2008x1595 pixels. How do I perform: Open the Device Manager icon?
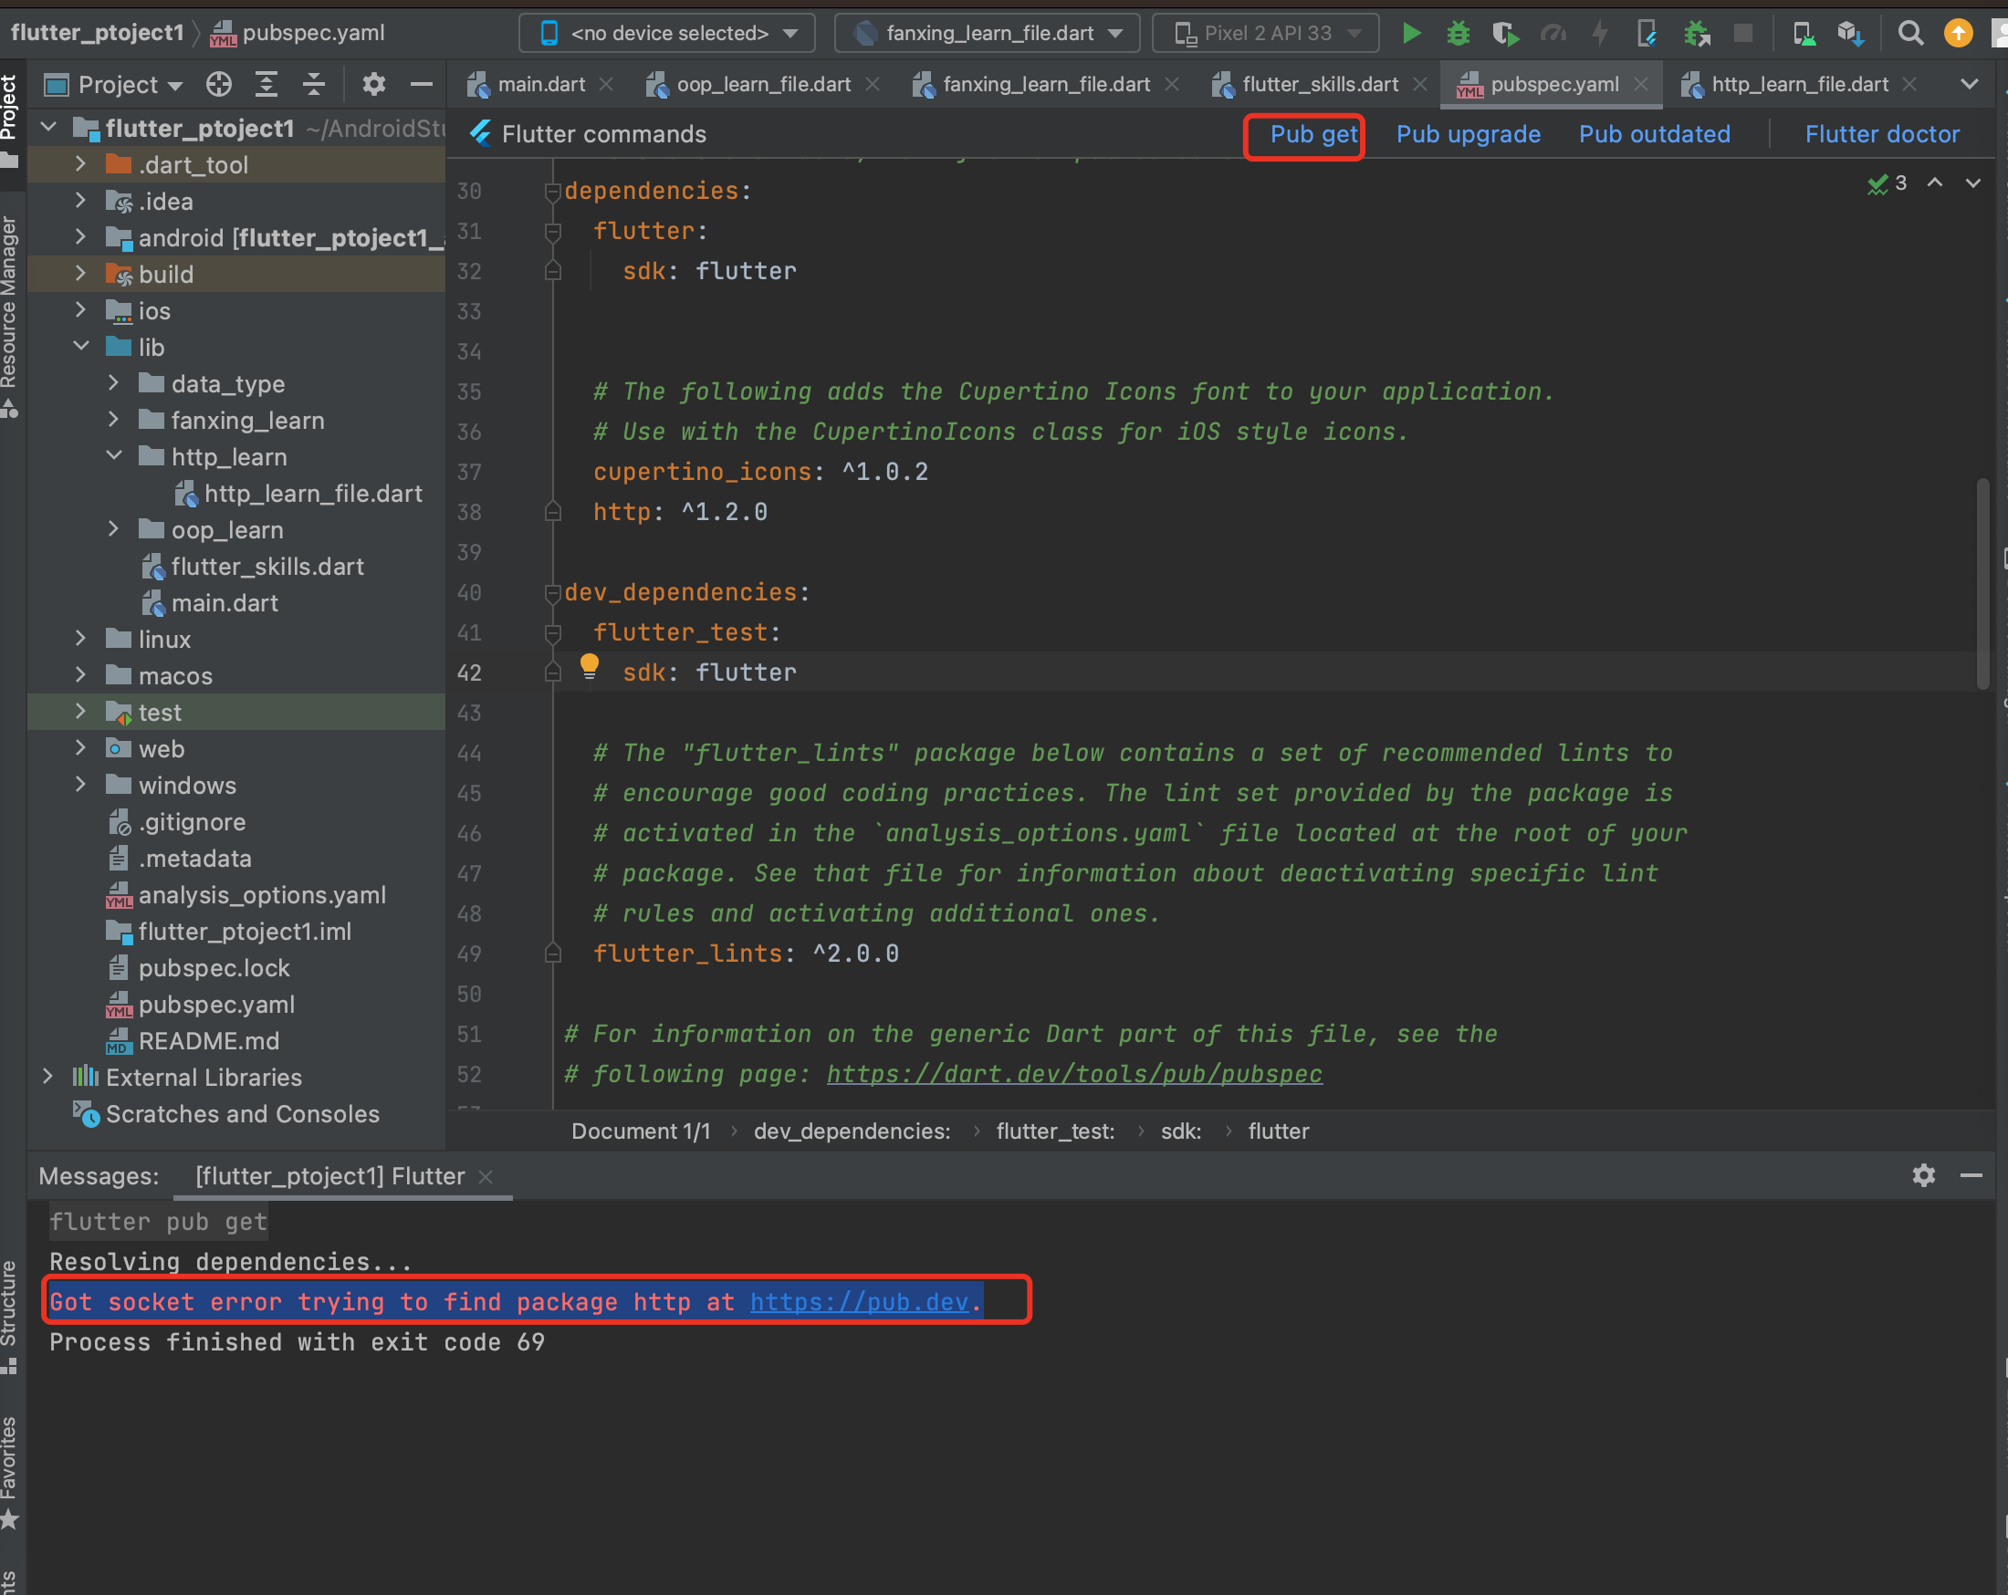1804,34
